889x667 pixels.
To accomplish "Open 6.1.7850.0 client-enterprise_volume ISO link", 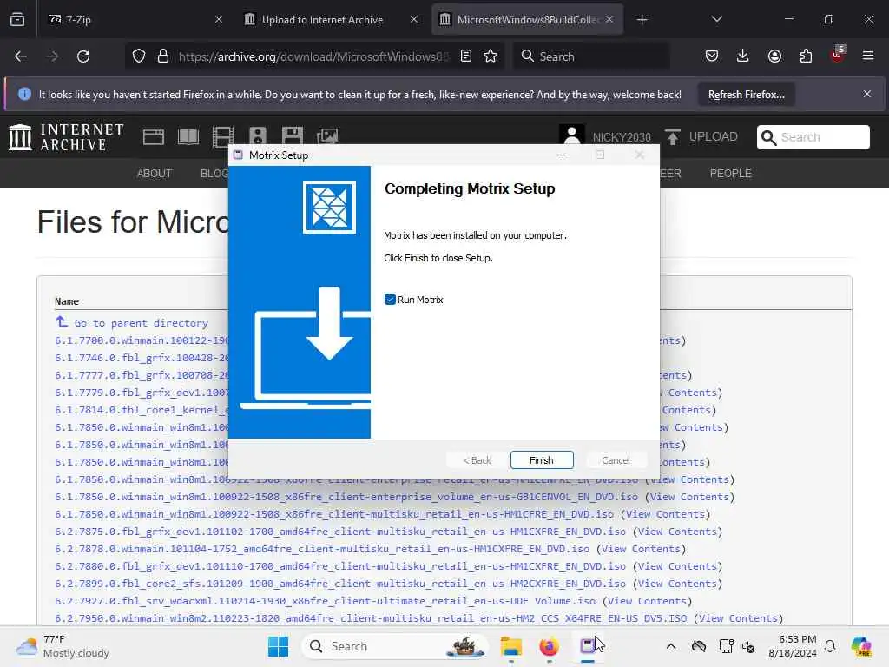I will click(x=346, y=497).
